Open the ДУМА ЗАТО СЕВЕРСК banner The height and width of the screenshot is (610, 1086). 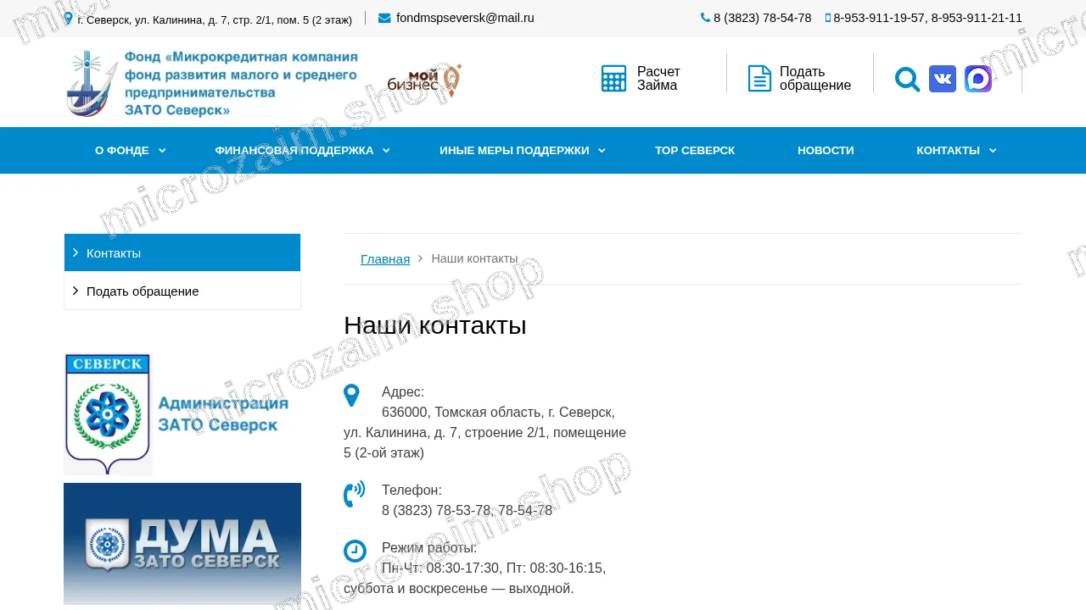click(x=182, y=543)
